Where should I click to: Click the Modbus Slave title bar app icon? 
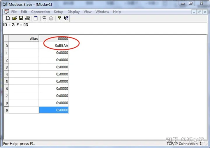5,4
